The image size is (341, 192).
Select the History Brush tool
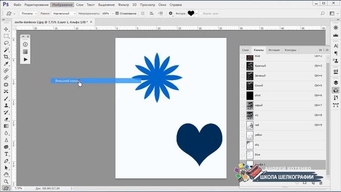(6, 113)
